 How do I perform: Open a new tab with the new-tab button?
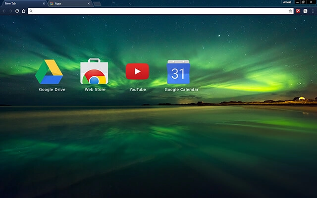coord(97,3)
